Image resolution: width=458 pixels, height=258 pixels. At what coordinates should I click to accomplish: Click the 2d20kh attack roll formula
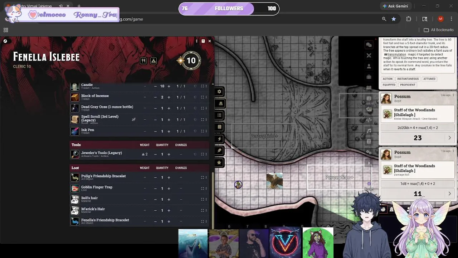pyautogui.click(x=418, y=128)
